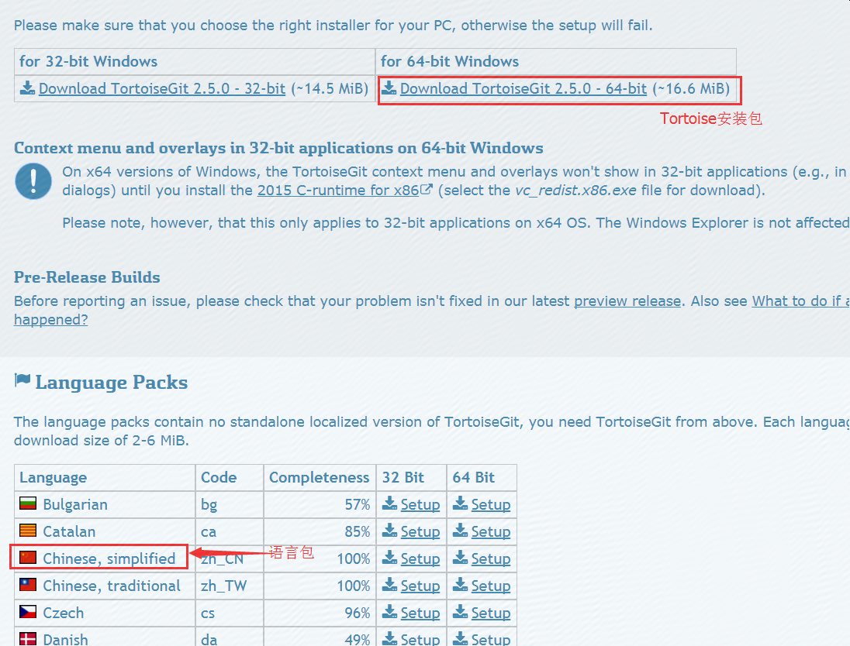
Task: Click download icon in Czech 32 Bit cell
Action: click(389, 611)
